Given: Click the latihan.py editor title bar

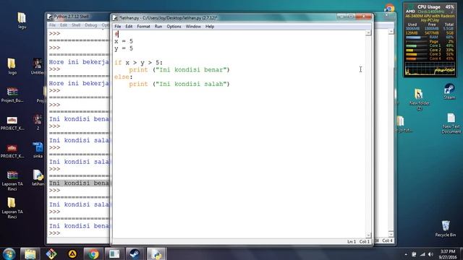Looking at the screenshot, I should point(224,17).
